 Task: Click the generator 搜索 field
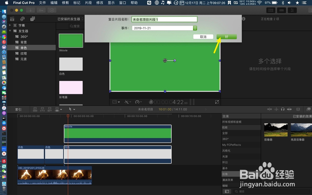click(x=77, y=26)
